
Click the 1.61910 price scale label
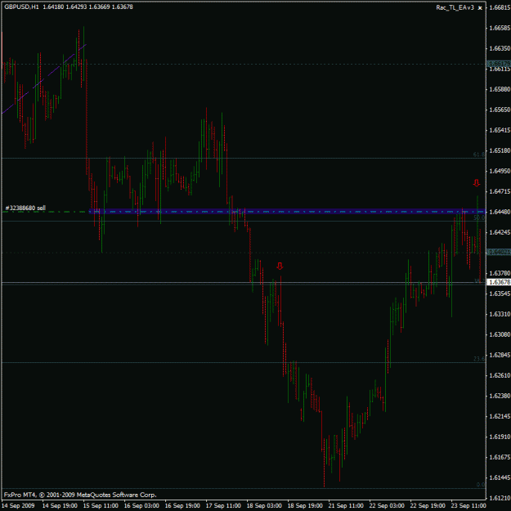click(500, 437)
